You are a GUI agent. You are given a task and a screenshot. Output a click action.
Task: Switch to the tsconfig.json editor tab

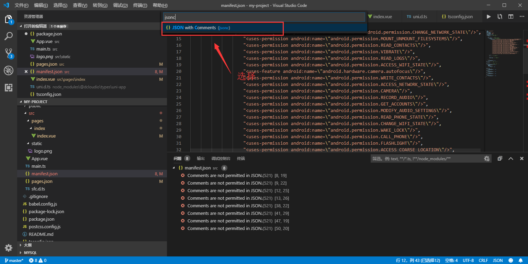[459, 16]
